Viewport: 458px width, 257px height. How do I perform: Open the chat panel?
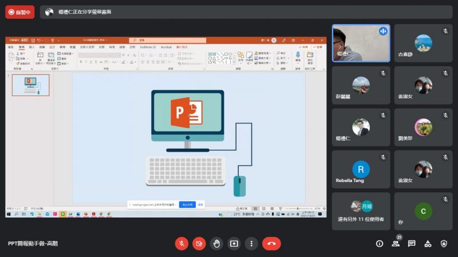click(x=412, y=243)
